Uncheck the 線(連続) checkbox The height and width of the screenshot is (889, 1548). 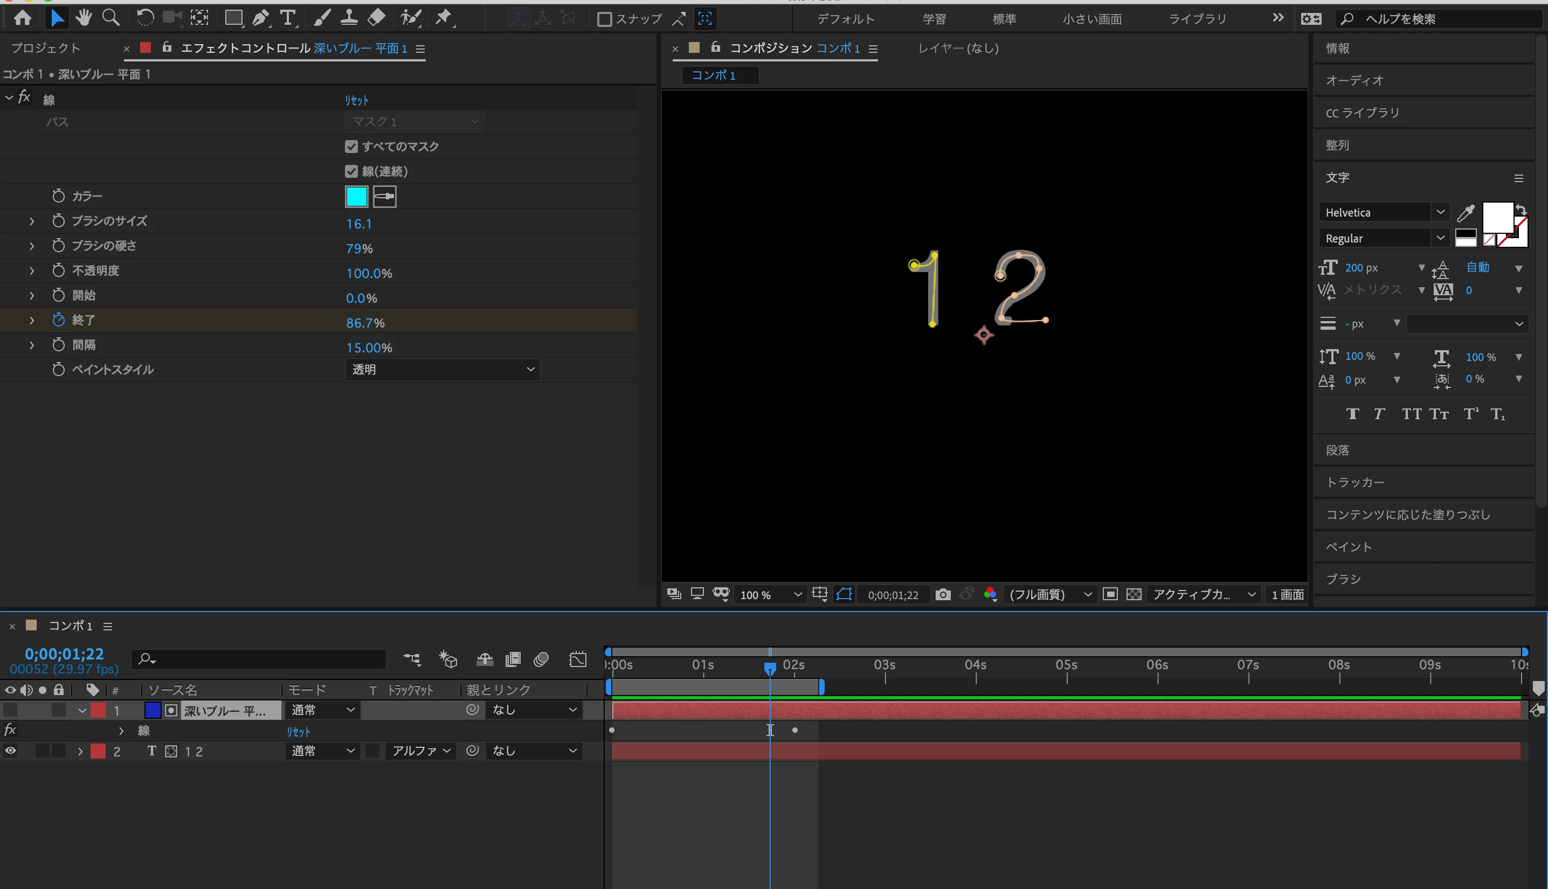[x=351, y=171]
